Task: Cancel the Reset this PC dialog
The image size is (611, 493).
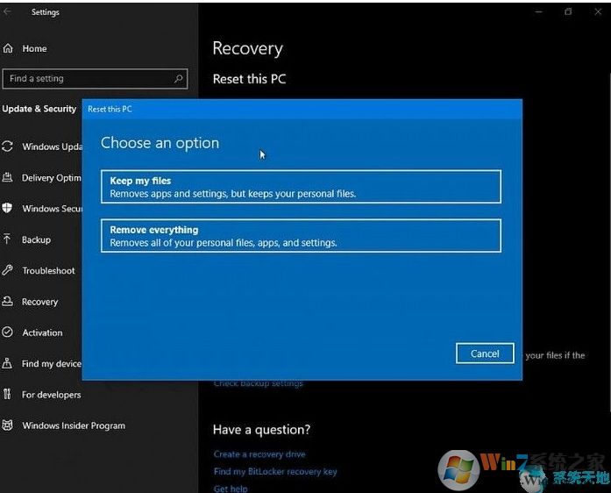Action: [x=485, y=354]
